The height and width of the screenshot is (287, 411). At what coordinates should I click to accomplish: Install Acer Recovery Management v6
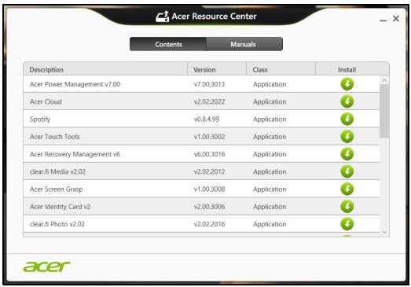[x=347, y=154]
